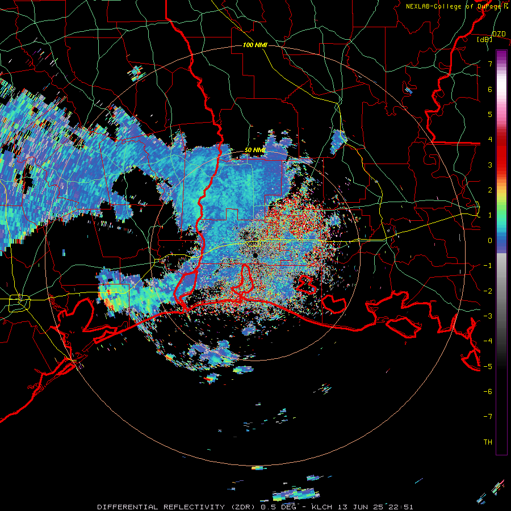The width and height of the screenshot is (511, 511).
Task: Click the "0" value on the color scale
Action: (490, 241)
